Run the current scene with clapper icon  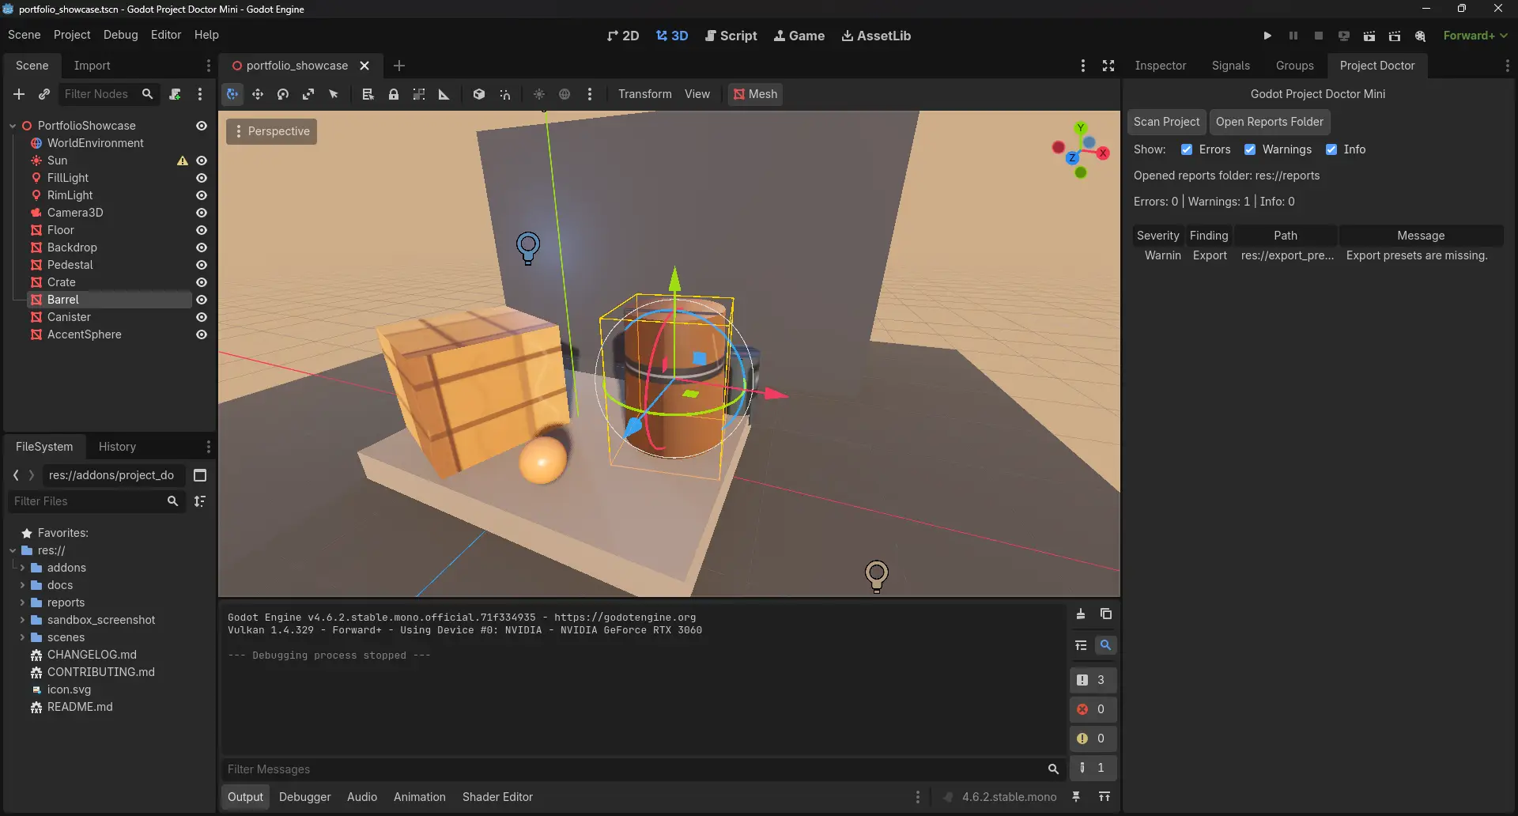pos(1369,36)
